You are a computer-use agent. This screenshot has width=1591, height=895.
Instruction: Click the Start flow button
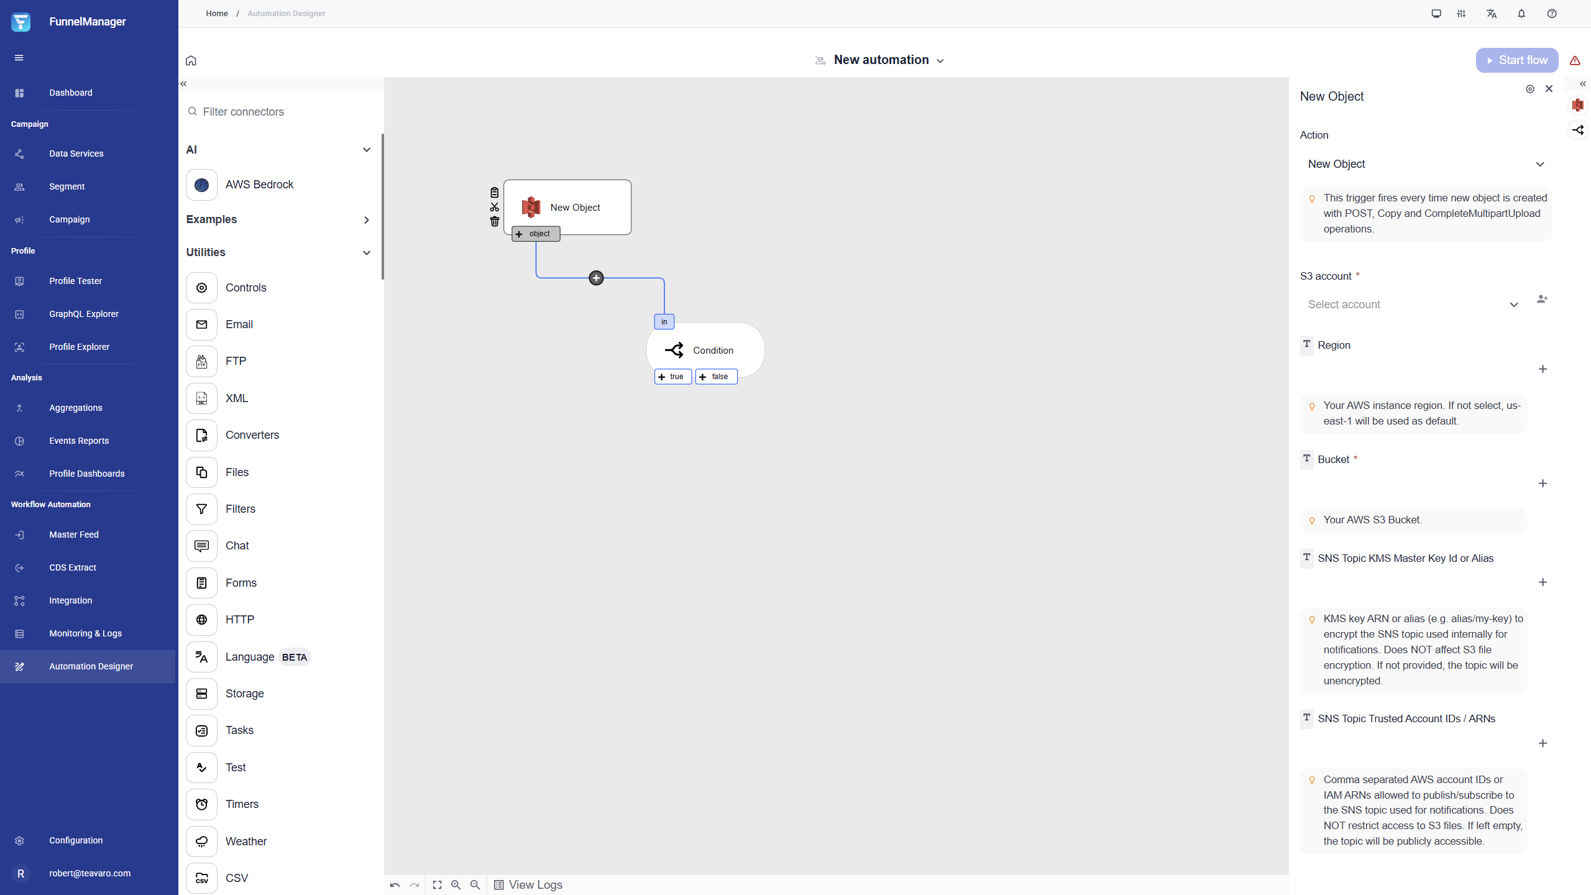pos(1517,60)
